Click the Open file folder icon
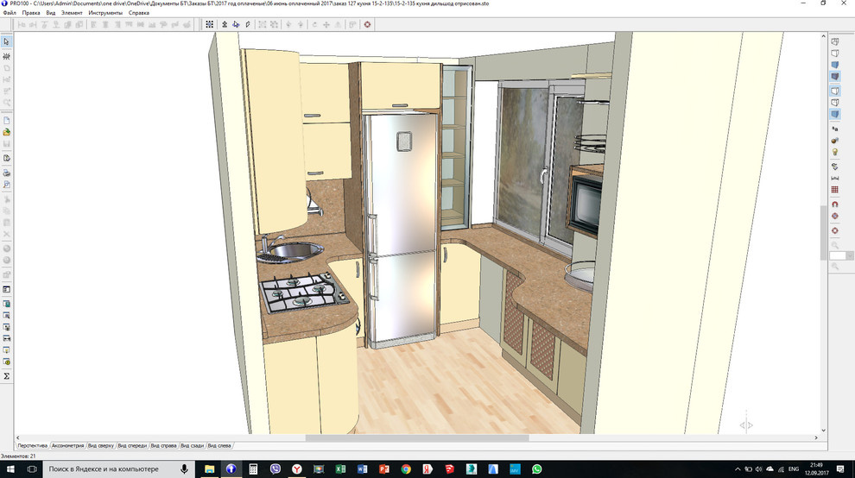Viewport: 855px width, 478px height. tap(6, 132)
